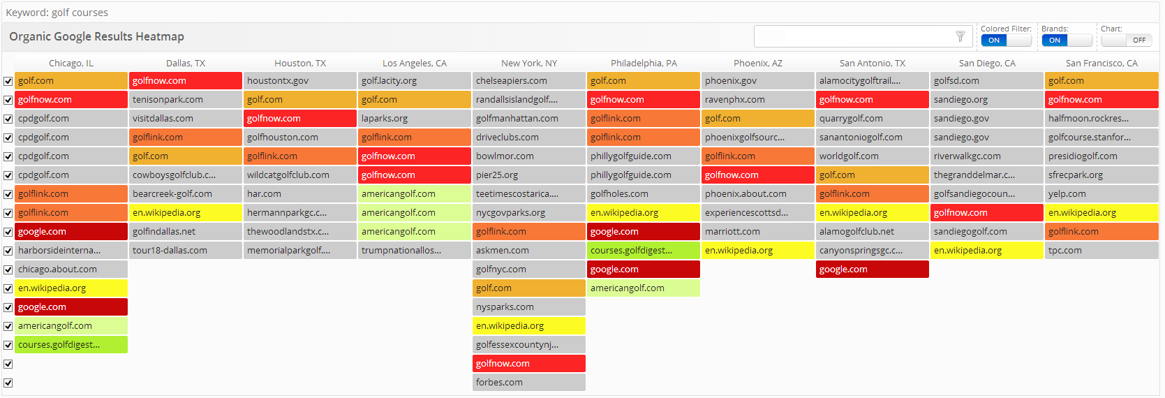Toggle checkbox beside Chicago's americangolf.com row
This screenshot has height=398, width=1165.
(8, 326)
